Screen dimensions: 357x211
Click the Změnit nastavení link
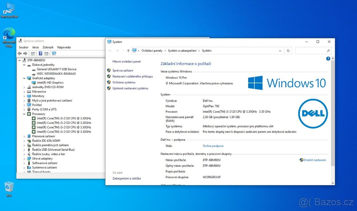click(x=314, y=160)
